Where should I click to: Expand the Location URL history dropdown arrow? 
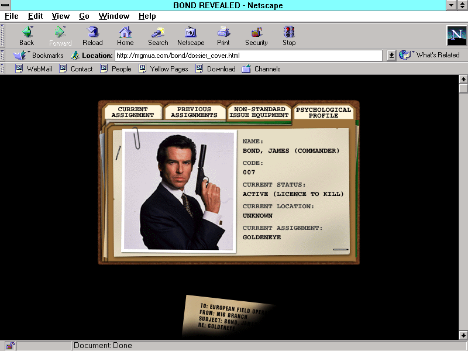pos(391,56)
